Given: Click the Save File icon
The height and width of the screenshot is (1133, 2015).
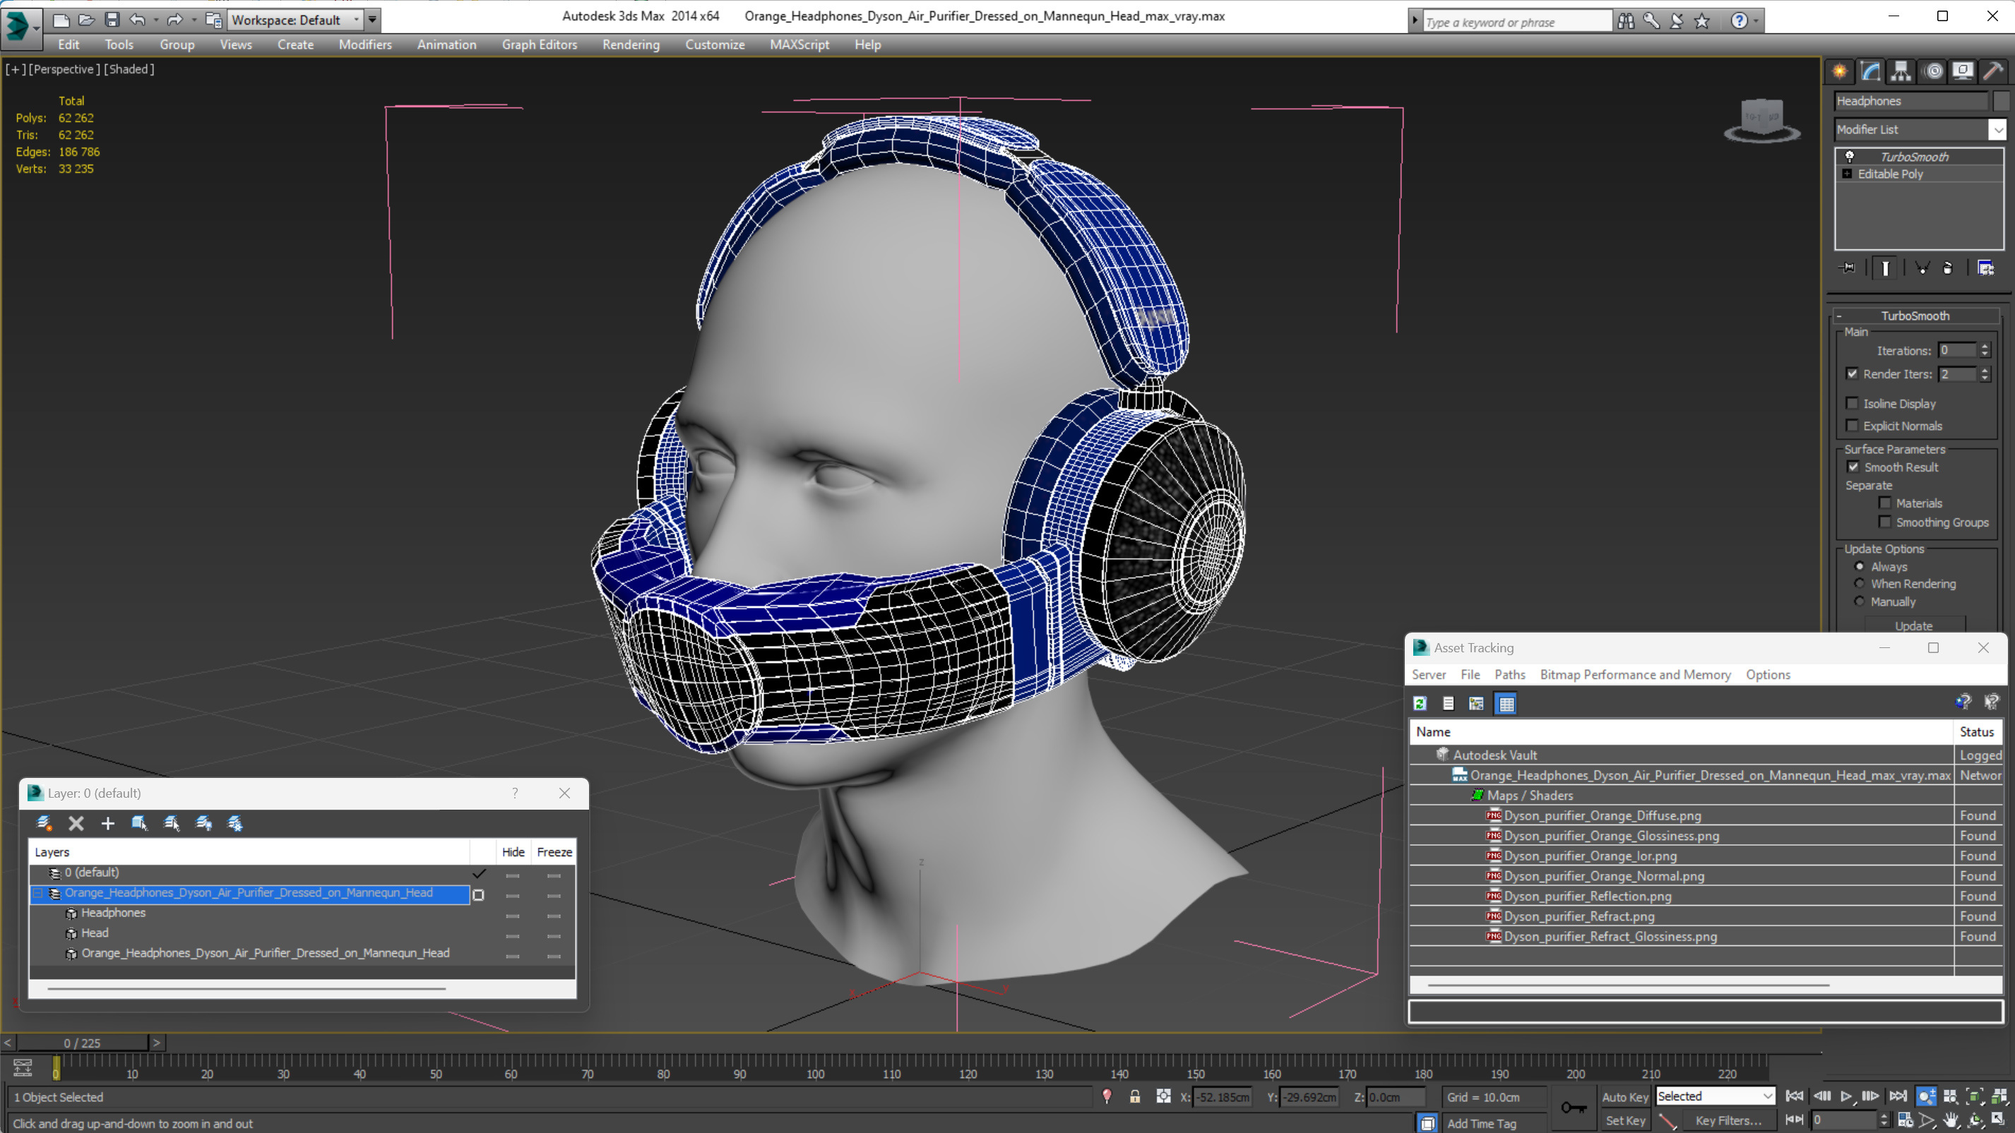Looking at the screenshot, I should tap(112, 20).
